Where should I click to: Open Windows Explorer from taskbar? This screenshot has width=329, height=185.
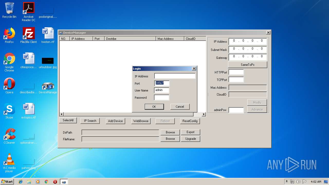29,182
